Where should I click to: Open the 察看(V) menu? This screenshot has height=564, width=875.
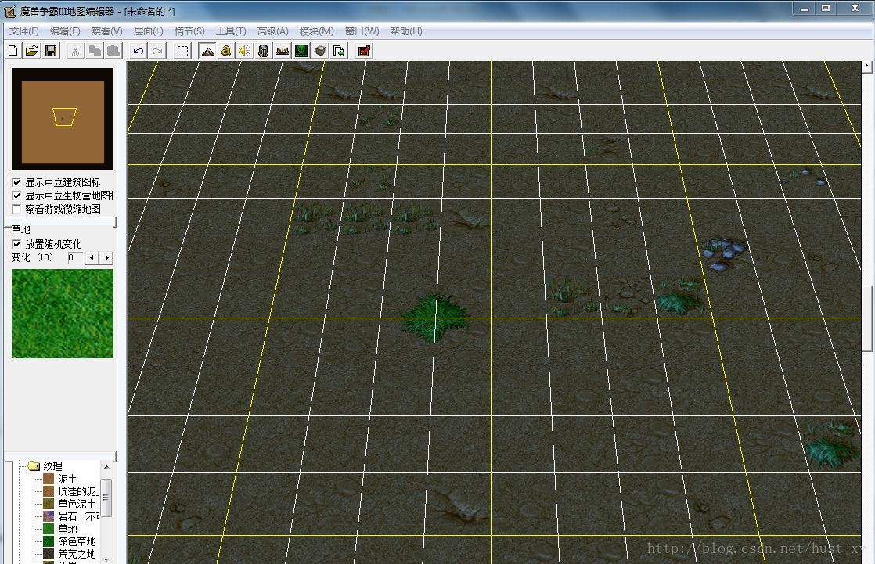(107, 31)
